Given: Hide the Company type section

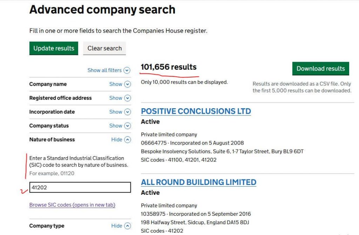Looking at the screenshot, I should tap(117, 226).
